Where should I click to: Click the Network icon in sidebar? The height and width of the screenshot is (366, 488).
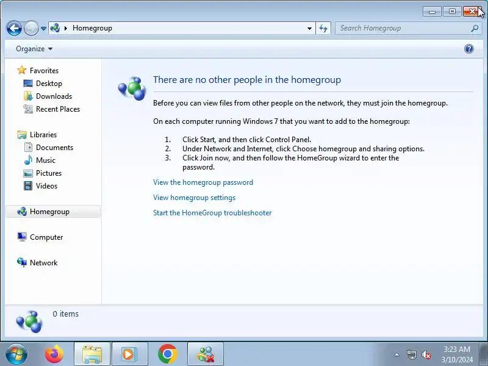pyautogui.click(x=22, y=262)
